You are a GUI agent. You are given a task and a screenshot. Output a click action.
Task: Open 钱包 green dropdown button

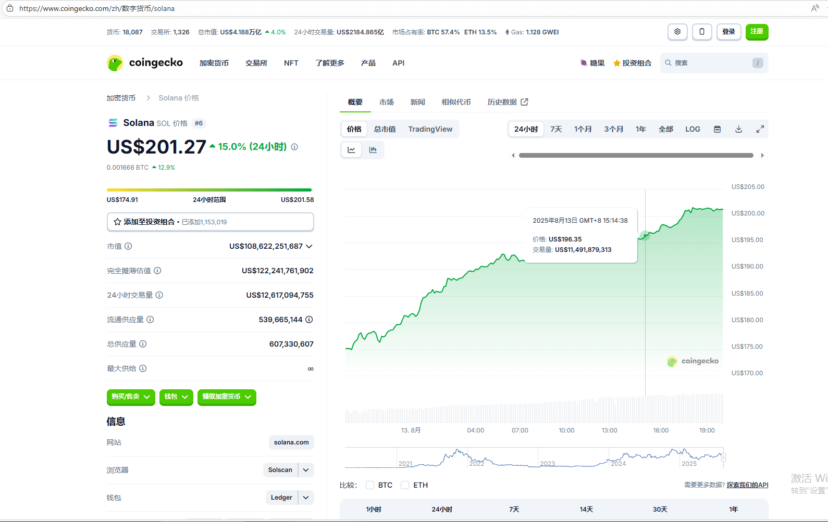click(176, 397)
